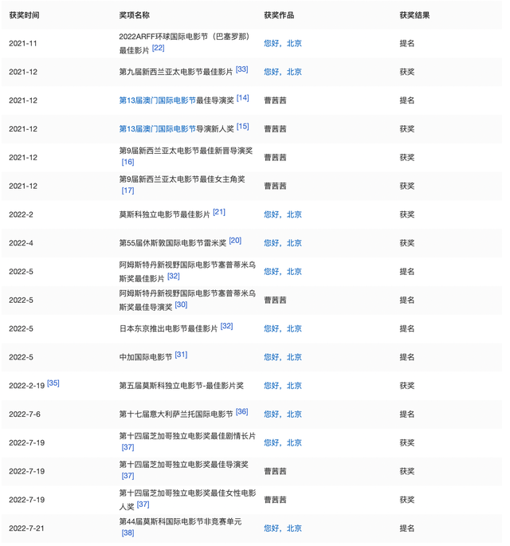Open footnote [38] under 第44届莫斯科国际电影节
The width and height of the screenshot is (510, 546).
tap(127, 533)
